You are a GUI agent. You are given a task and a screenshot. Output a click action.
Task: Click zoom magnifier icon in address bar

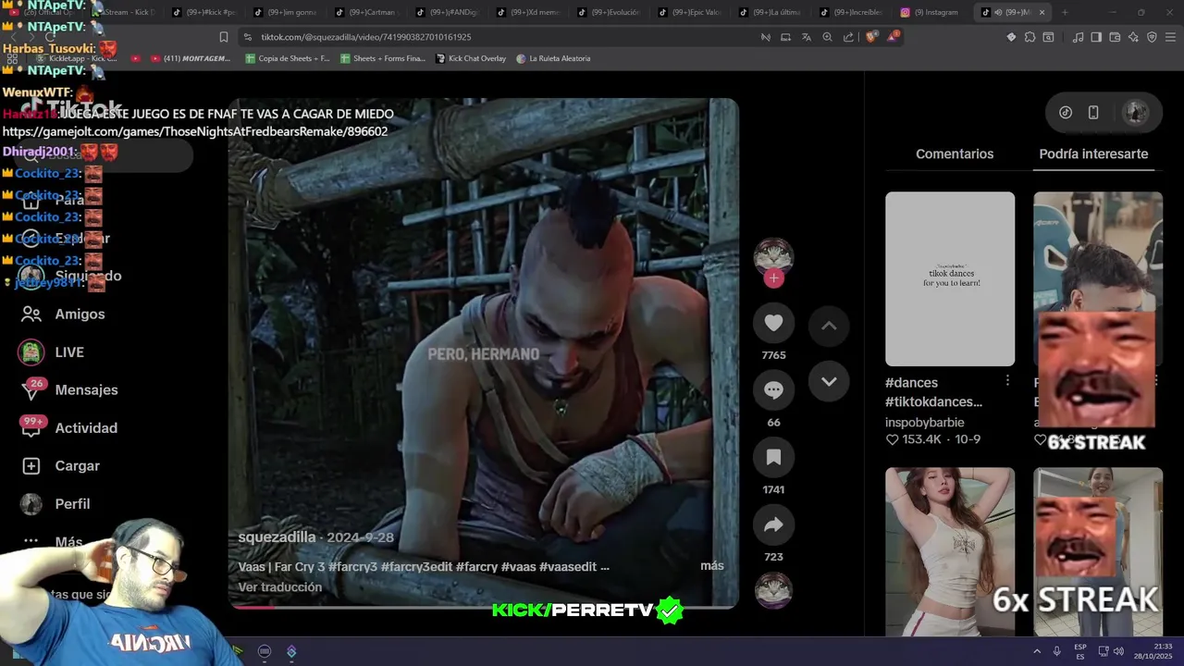pos(827,37)
